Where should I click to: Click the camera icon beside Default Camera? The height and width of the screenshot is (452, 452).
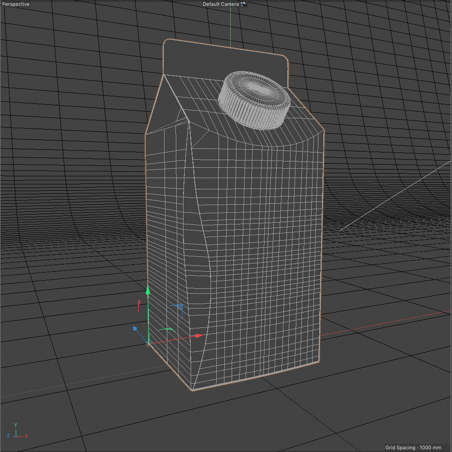tap(244, 4)
